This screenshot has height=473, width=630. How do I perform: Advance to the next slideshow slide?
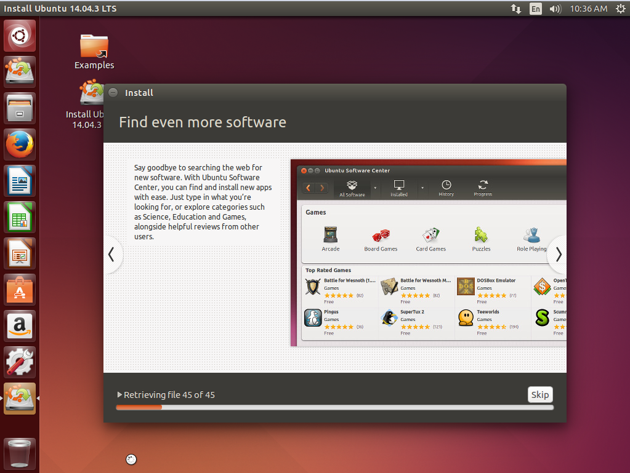(x=558, y=255)
